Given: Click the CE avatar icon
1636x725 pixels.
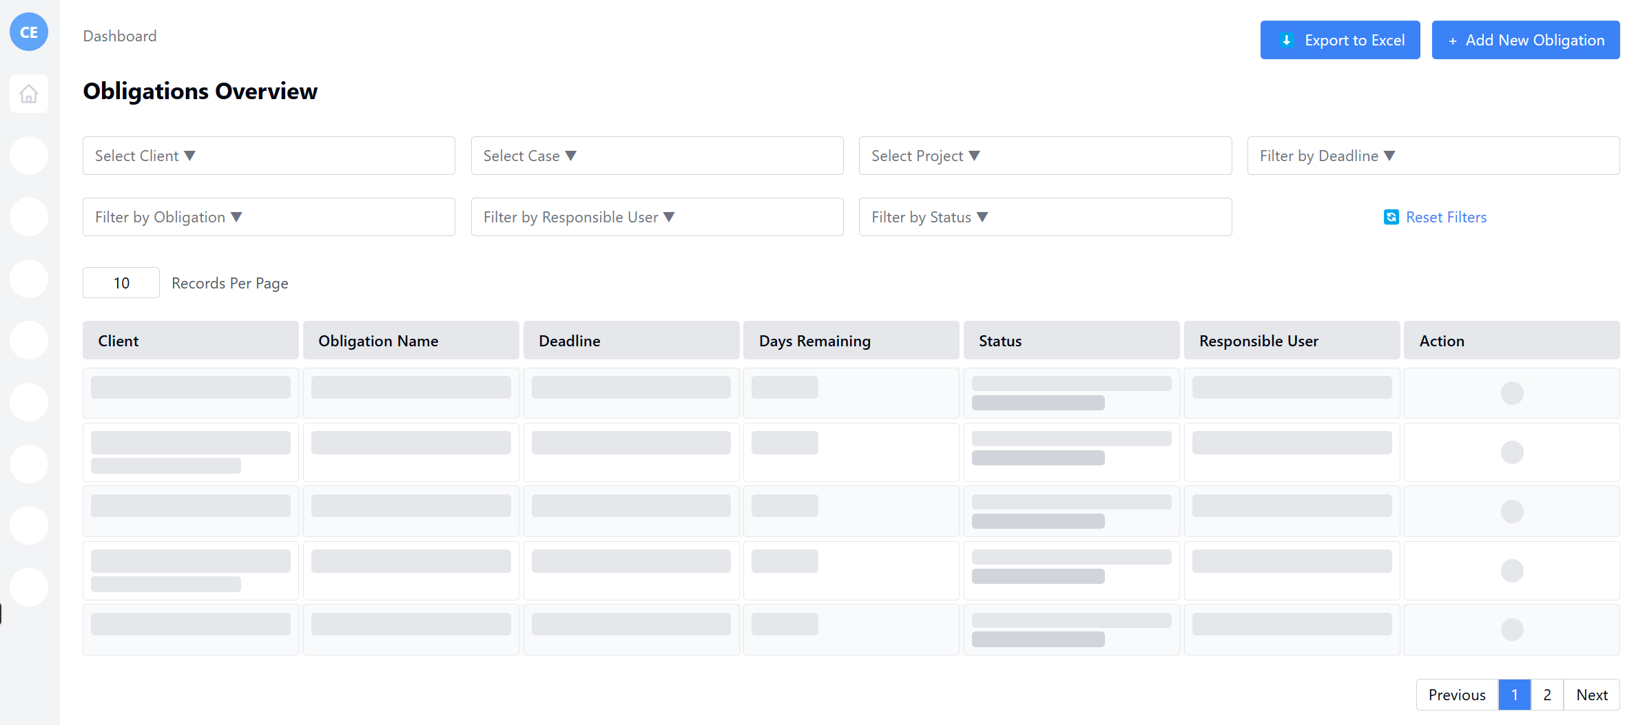Looking at the screenshot, I should [29, 32].
